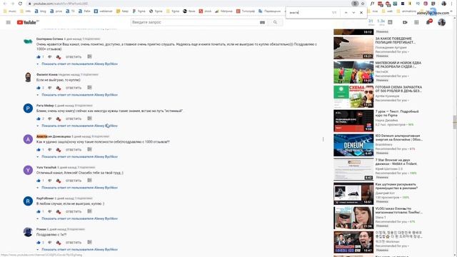Like Роман's 'Поздравляю с 1к' comment
The image size is (457, 257).
pos(38,242)
